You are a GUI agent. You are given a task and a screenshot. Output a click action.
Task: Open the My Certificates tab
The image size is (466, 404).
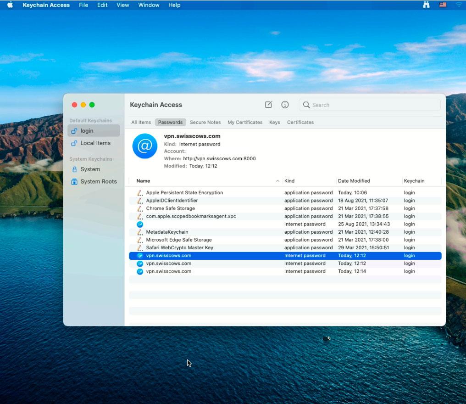coord(245,122)
